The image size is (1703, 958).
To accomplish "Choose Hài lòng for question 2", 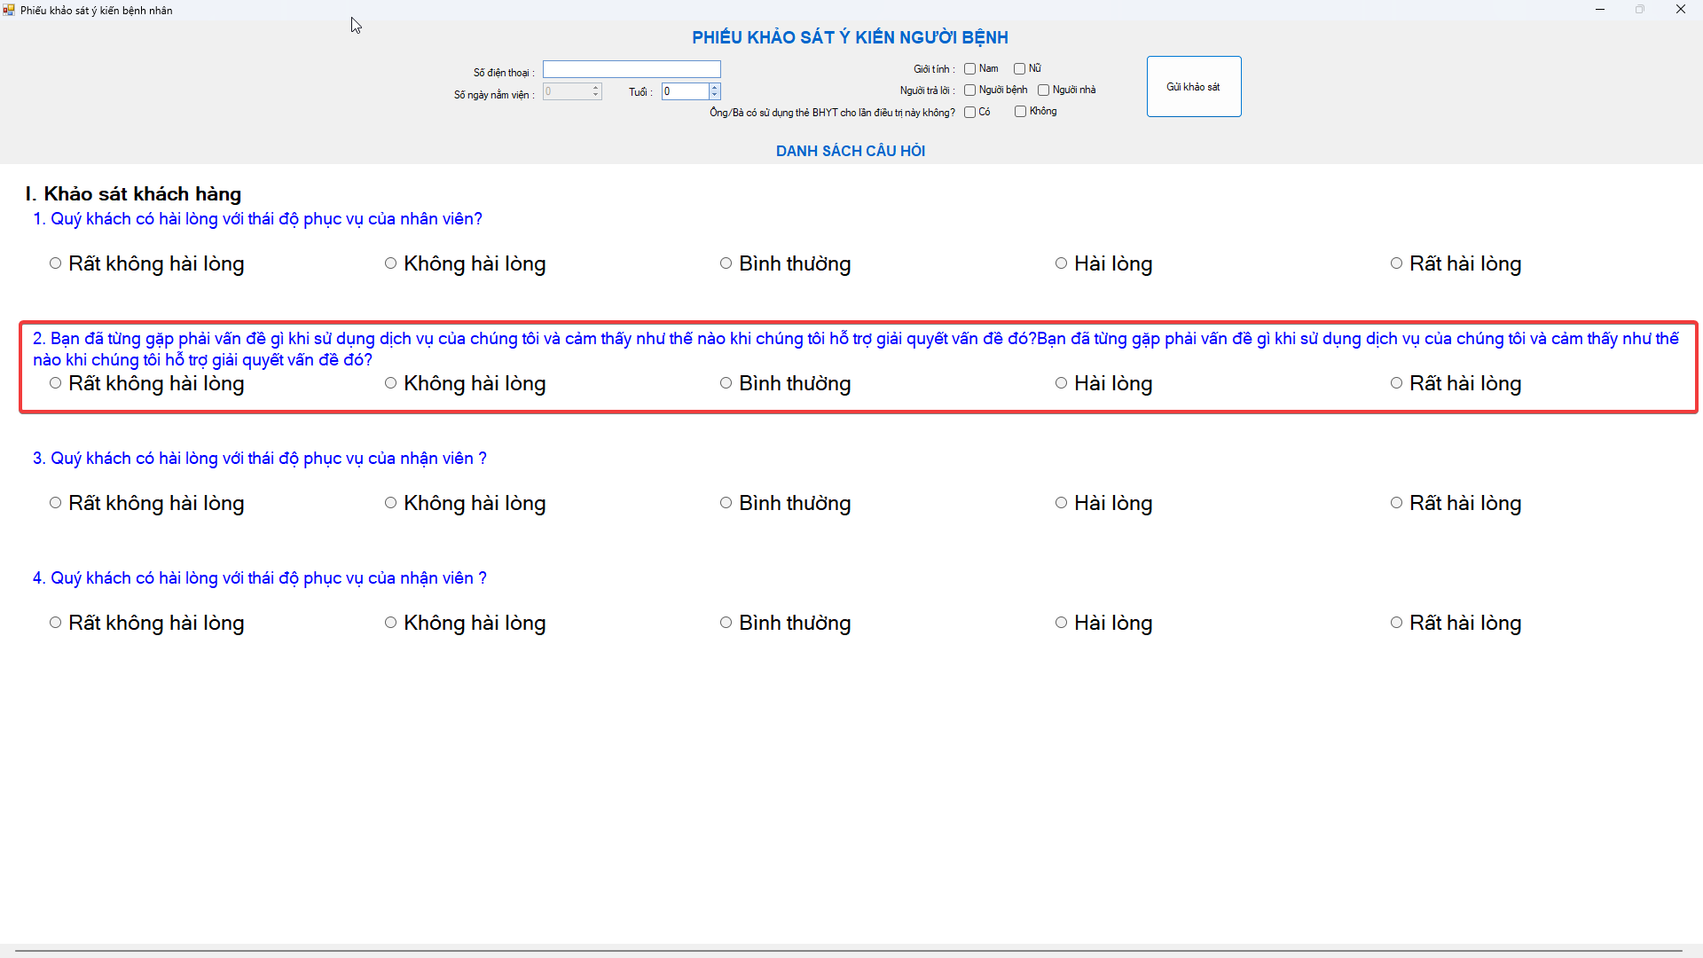I will [x=1062, y=383].
